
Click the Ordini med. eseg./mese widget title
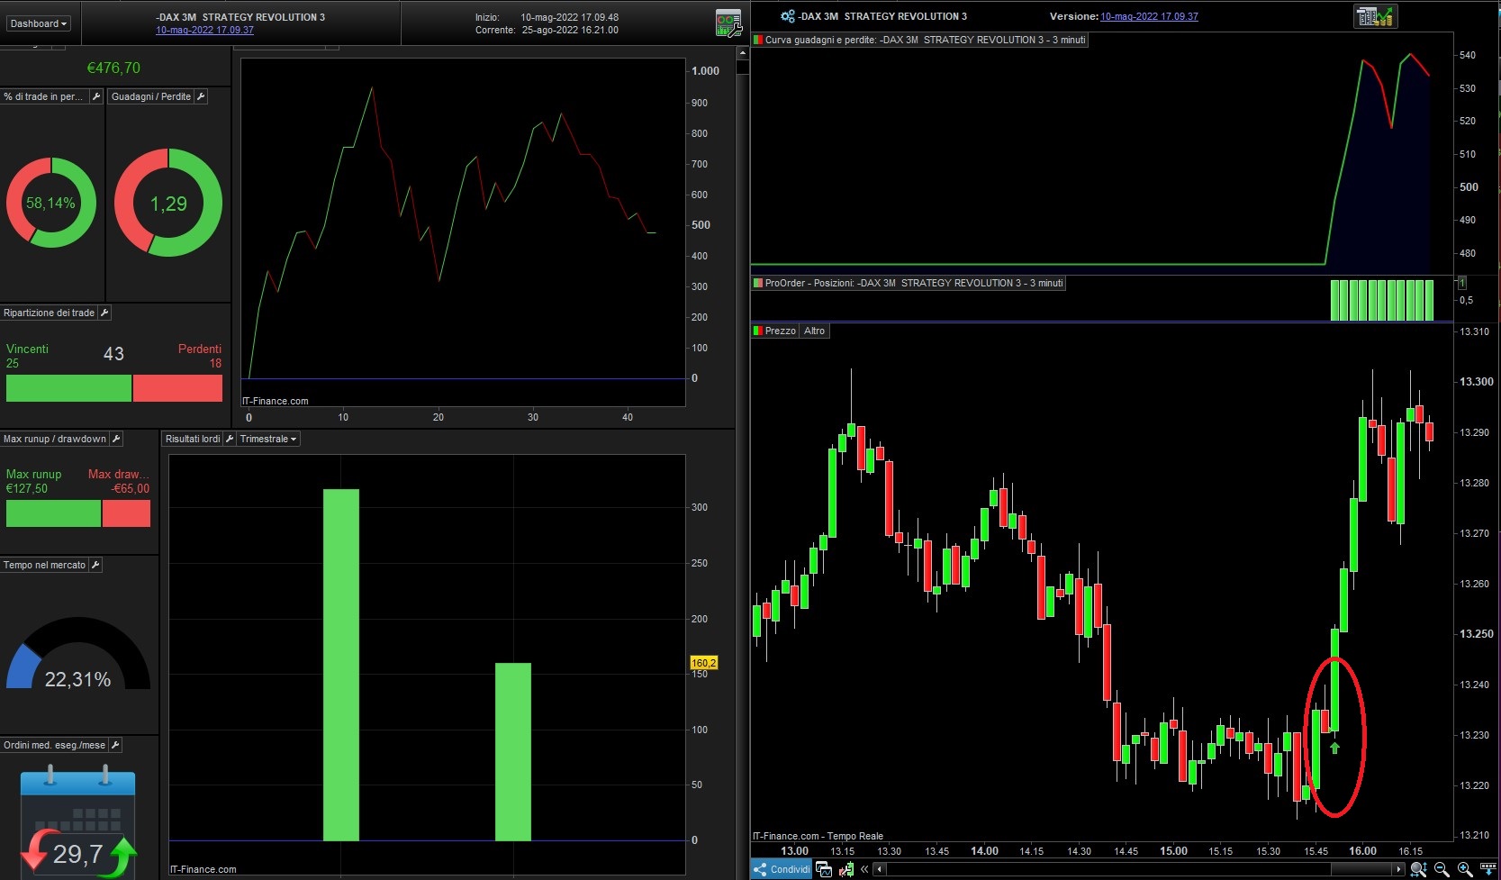pyautogui.click(x=54, y=745)
